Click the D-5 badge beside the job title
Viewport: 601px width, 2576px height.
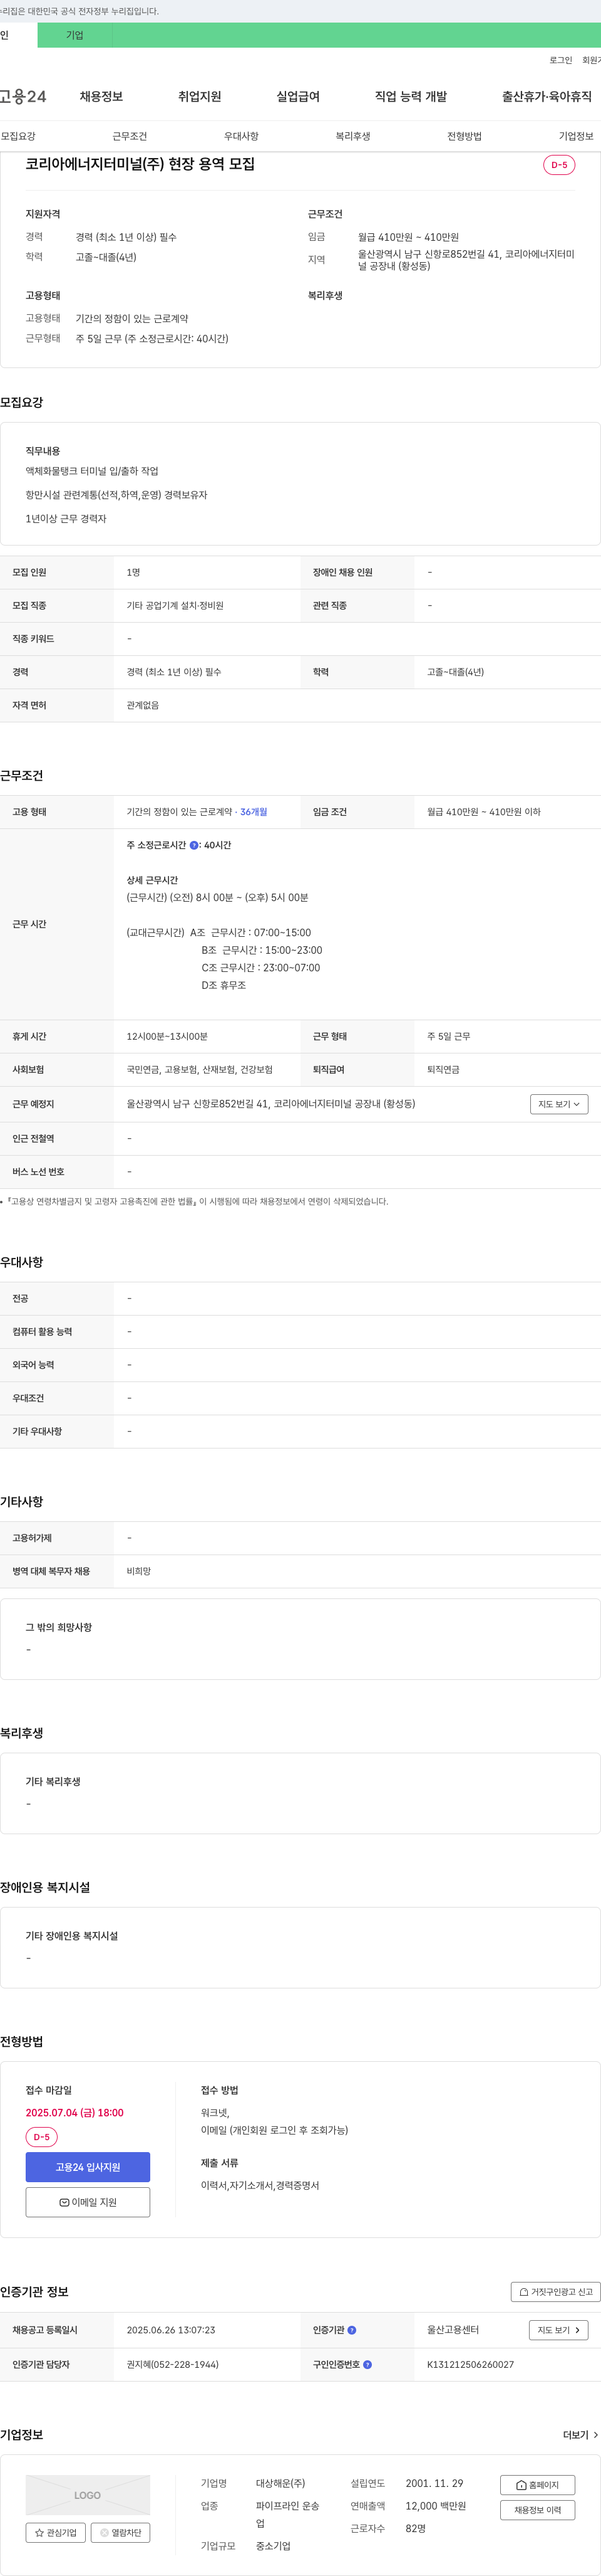pos(559,165)
